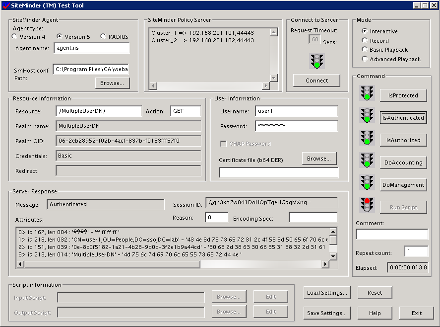This screenshot has height=327, width=440.
Task: Click the Resource input field
Action: [99, 111]
